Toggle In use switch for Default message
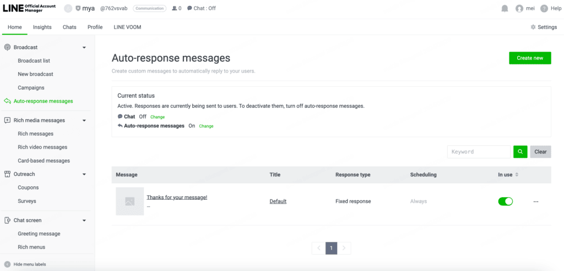This screenshot has height=271, width=564. [506, 201]
